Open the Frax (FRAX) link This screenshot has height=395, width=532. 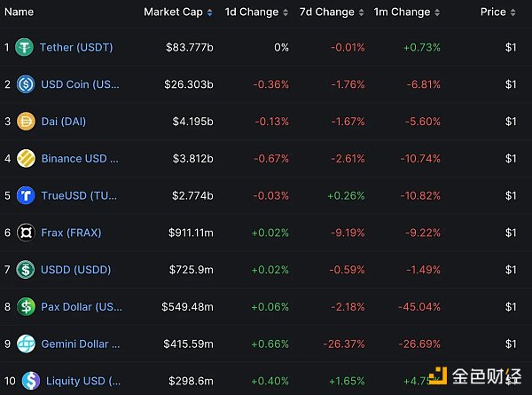(x=71, y=233)
